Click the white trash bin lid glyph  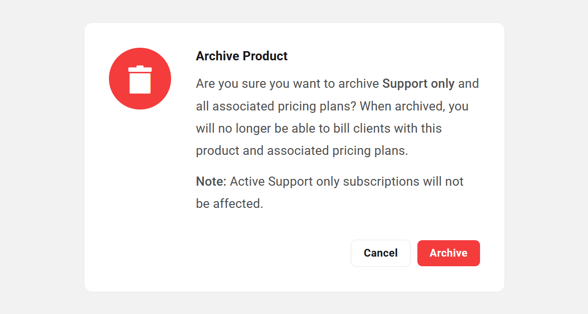(140, 69)
